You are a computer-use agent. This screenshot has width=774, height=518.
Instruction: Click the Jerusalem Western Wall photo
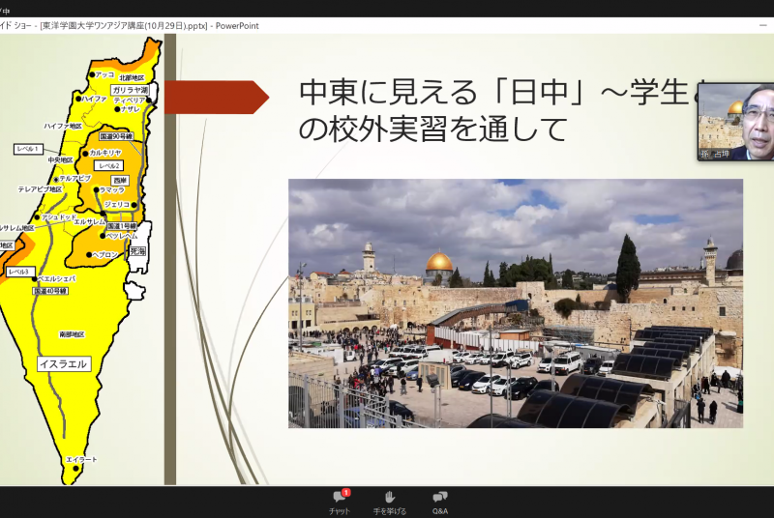pyautogui.click(x=516, y=303)
